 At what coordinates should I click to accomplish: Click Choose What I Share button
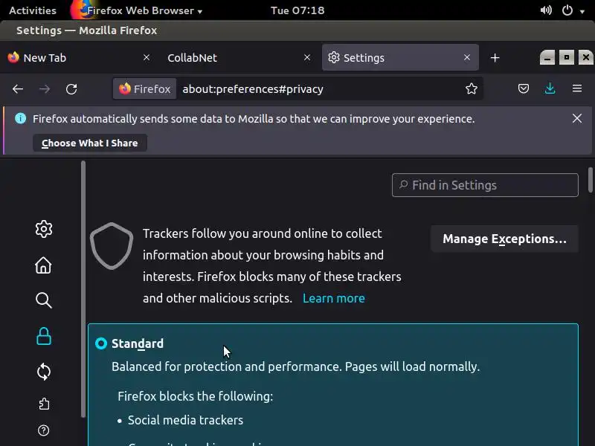click(90, 143)
